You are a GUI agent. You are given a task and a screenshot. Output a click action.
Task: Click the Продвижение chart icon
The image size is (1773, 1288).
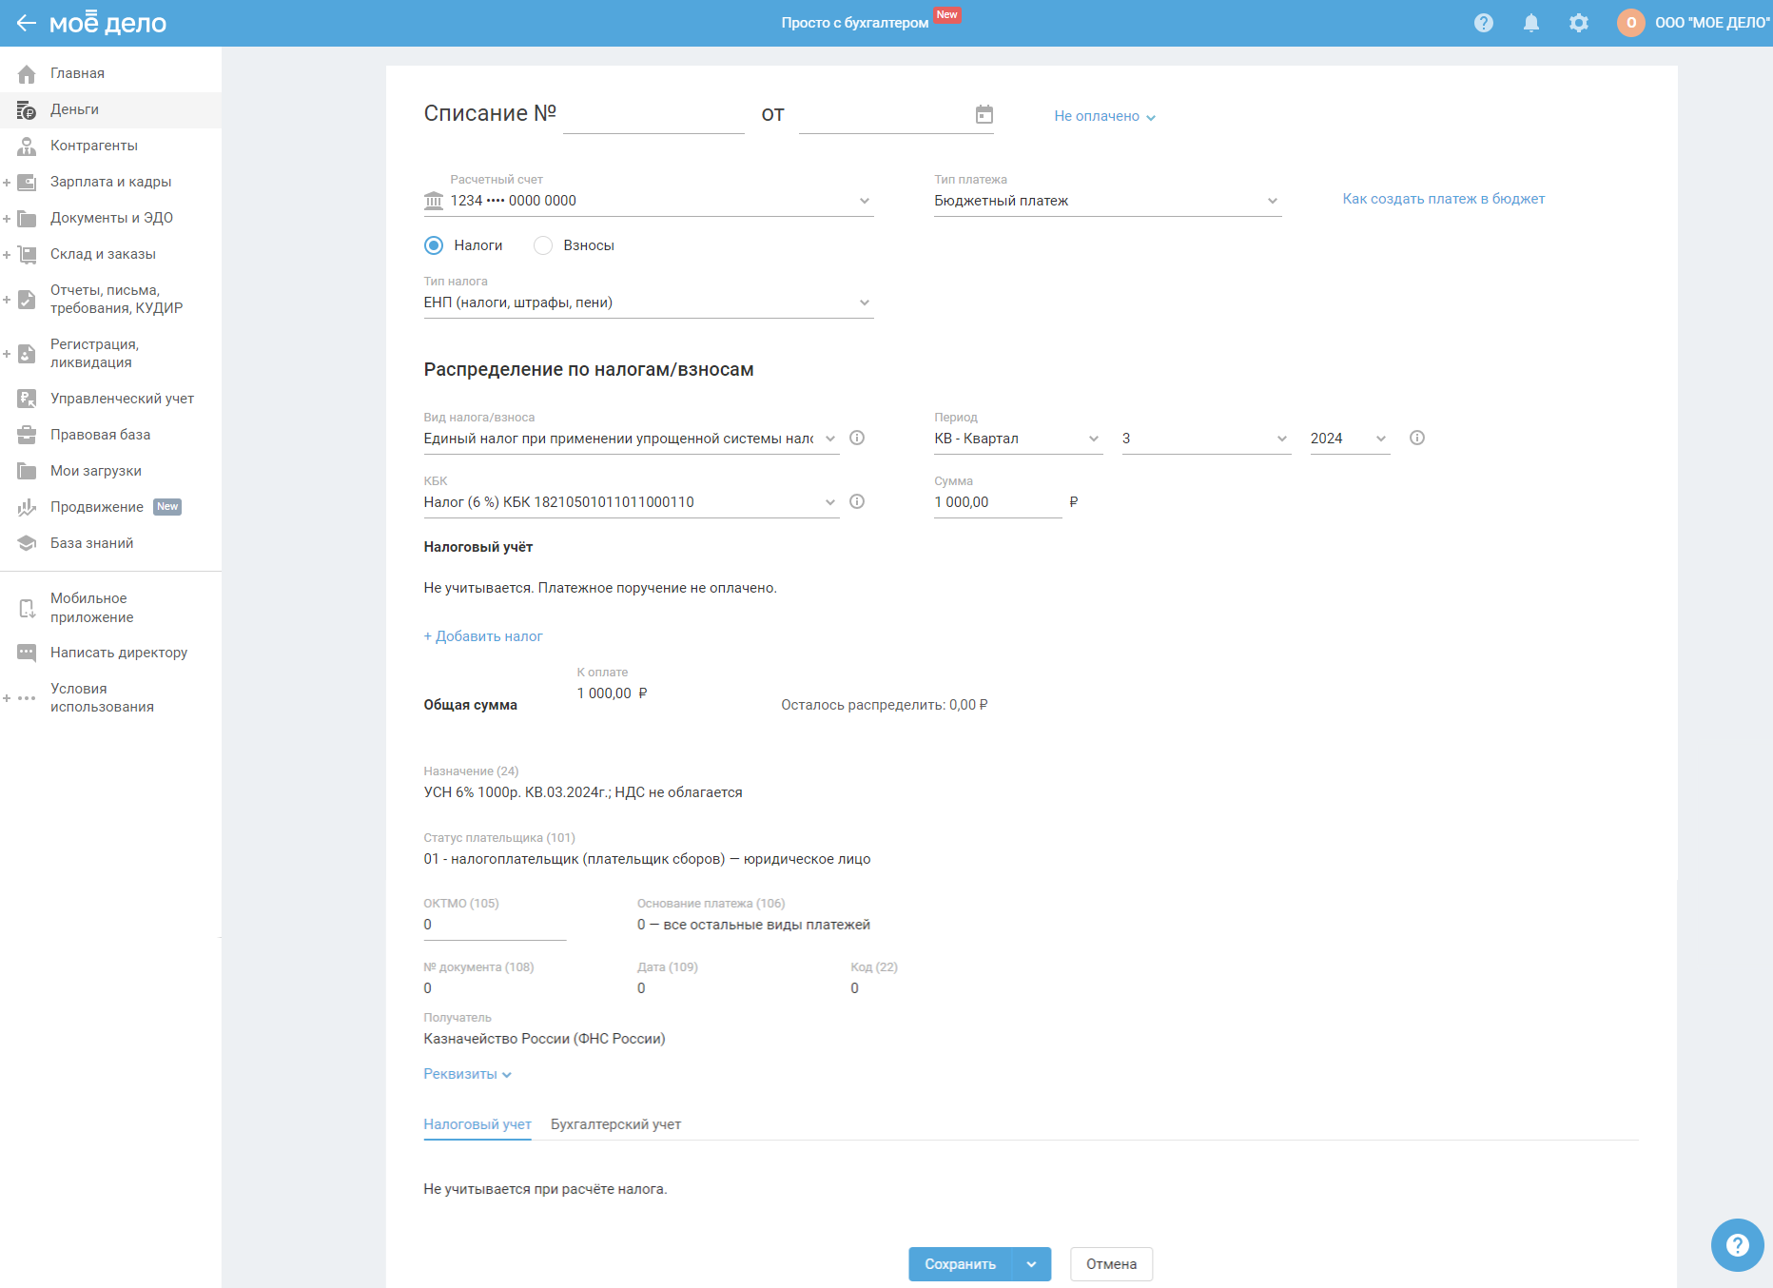click(x=27, y=507)
